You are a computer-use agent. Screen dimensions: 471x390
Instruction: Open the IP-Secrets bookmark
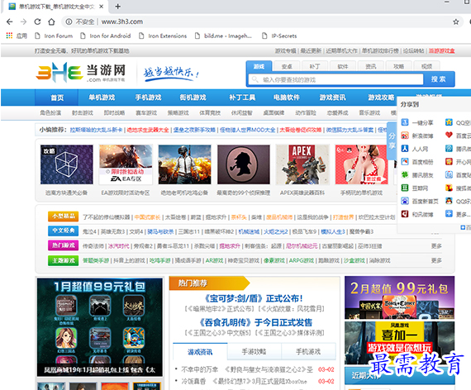(x=279, y=36)
